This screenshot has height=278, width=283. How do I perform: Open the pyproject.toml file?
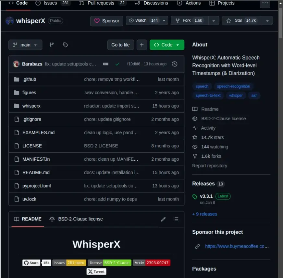(x=36, y=186)
